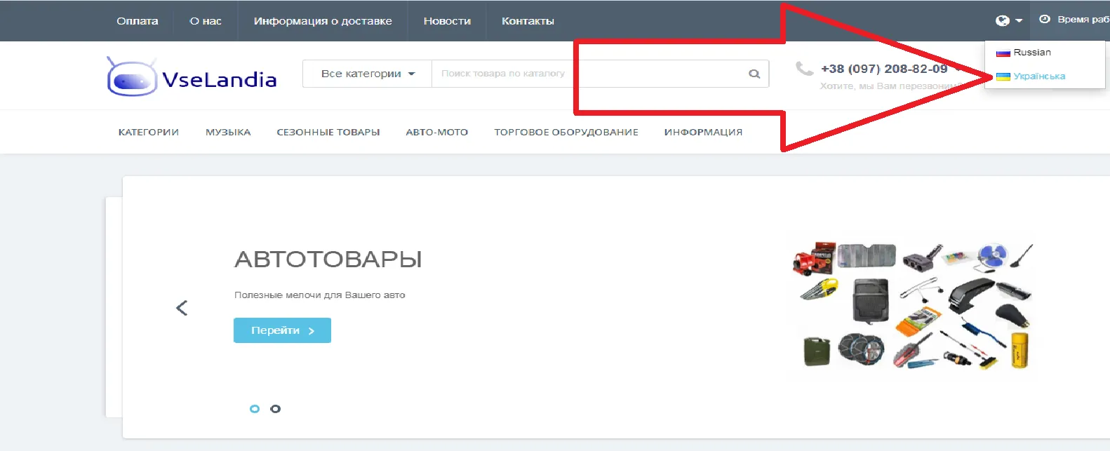Open the Оплата page
1110x451 pixels.
138,21
